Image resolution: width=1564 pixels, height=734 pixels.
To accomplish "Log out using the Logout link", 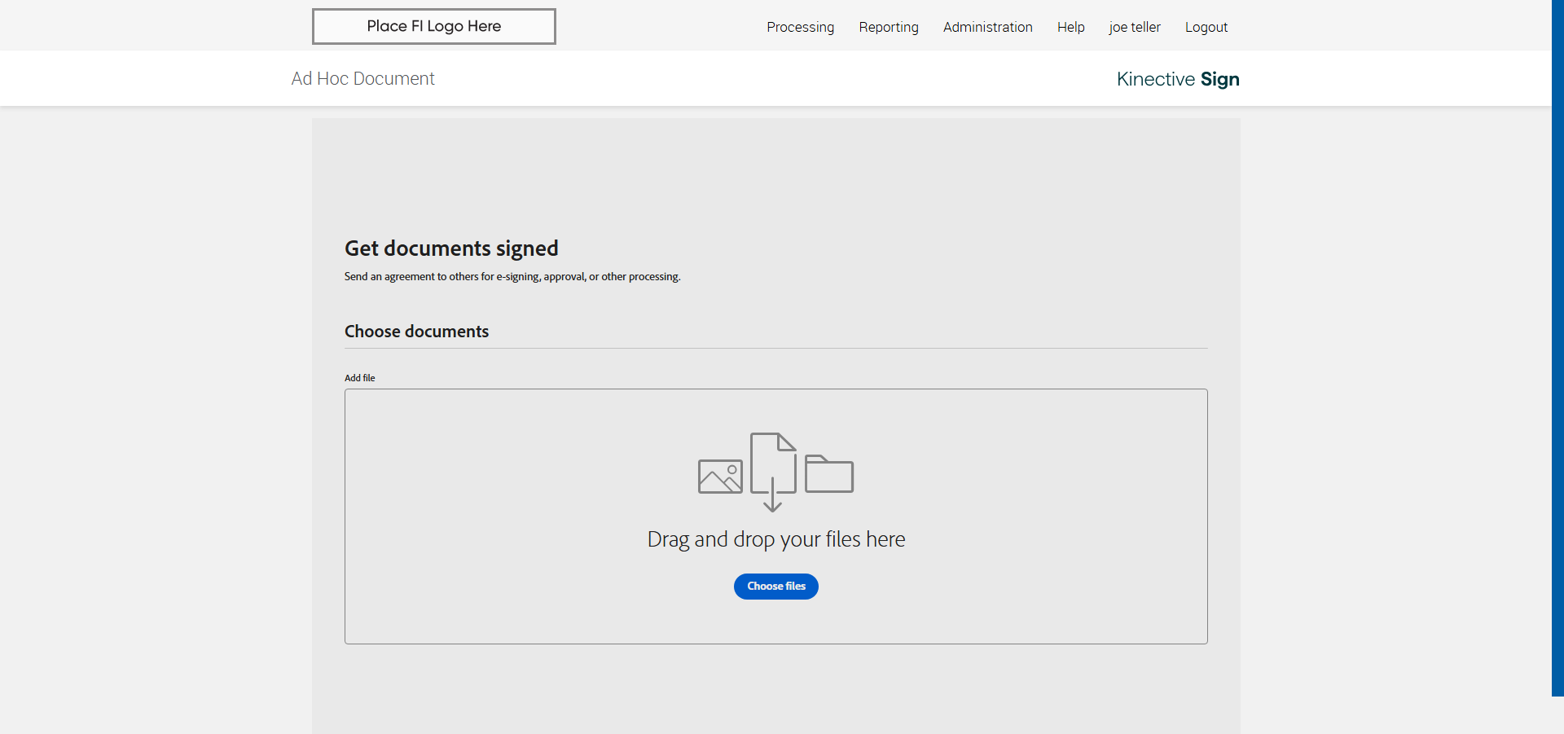I will coord(1206,27).
